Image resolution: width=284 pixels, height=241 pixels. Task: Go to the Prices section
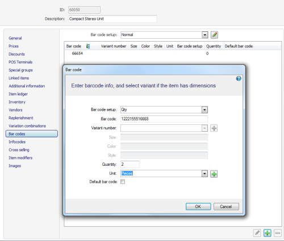click(14, 46)
